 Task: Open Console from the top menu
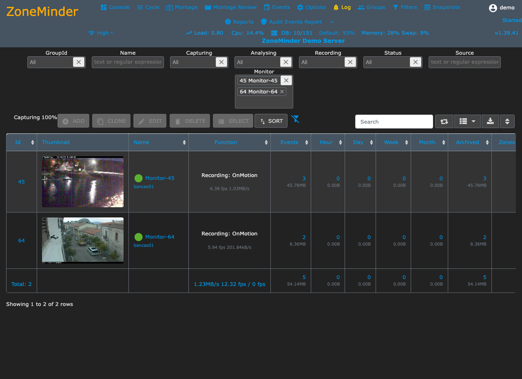pyautogui.click(x=115, y=7)
